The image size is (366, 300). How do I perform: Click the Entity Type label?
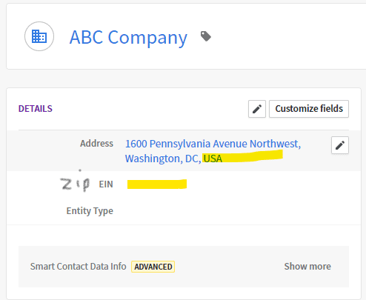(90, 211)
